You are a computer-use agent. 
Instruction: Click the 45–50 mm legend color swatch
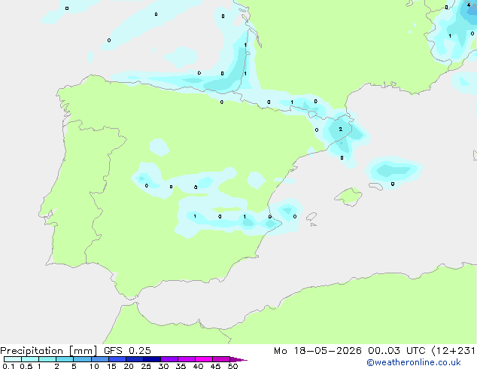coord(221,359)
